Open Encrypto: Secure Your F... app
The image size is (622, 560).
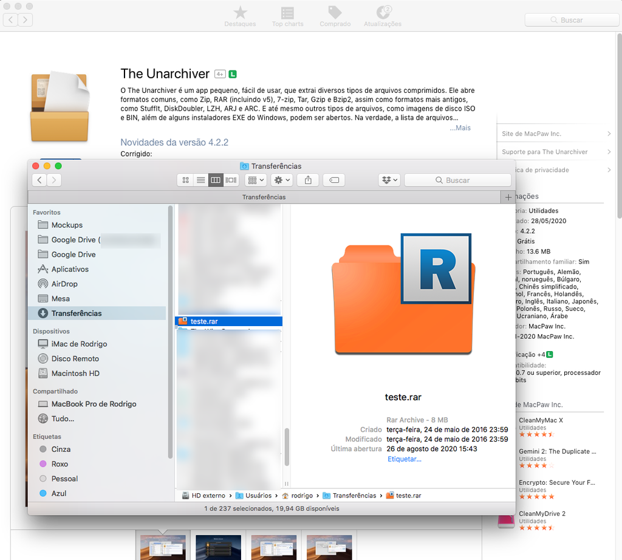click(557, 483)
